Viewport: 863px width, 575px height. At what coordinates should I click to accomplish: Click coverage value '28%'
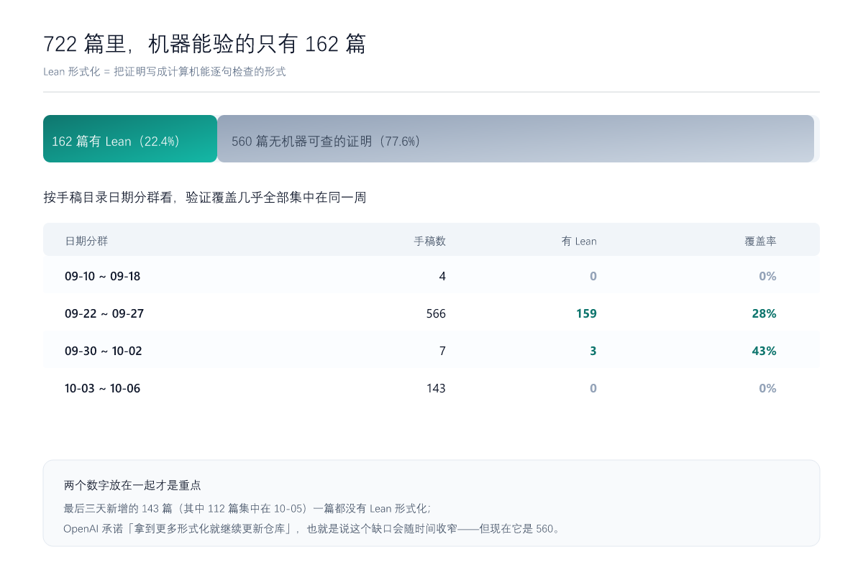764,313
